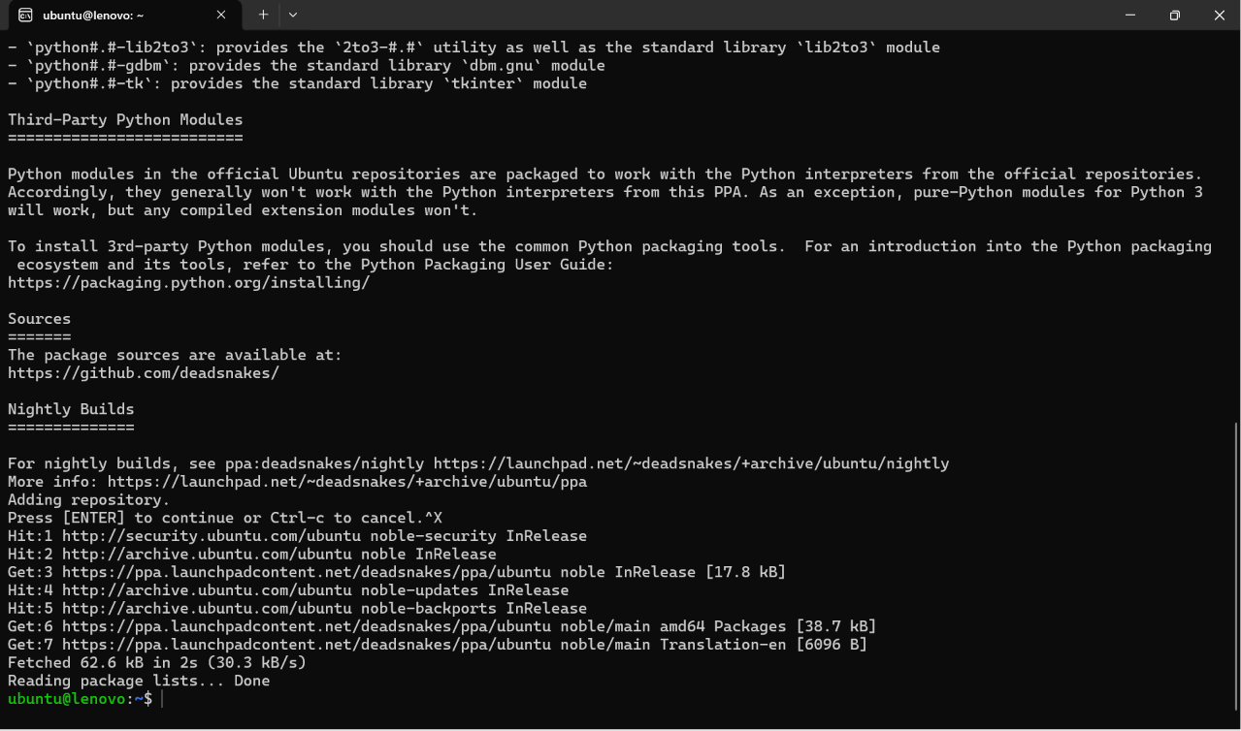Image resolution: width=1241 pixels, height=731 pixels.
Task: Select the ubuntu@lenovo: ~ tab
Action: [122, 16]
